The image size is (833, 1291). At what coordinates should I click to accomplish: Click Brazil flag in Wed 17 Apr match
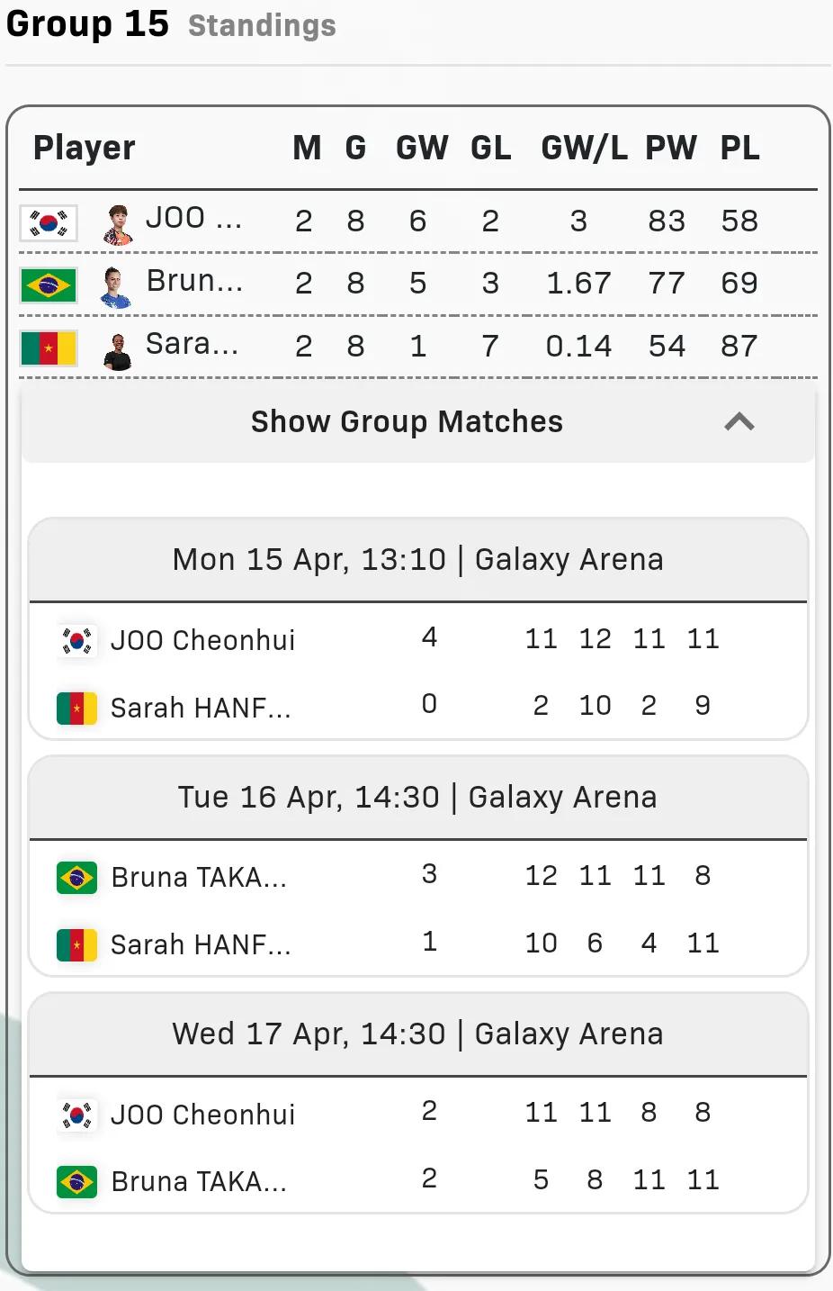(76, 1181)
